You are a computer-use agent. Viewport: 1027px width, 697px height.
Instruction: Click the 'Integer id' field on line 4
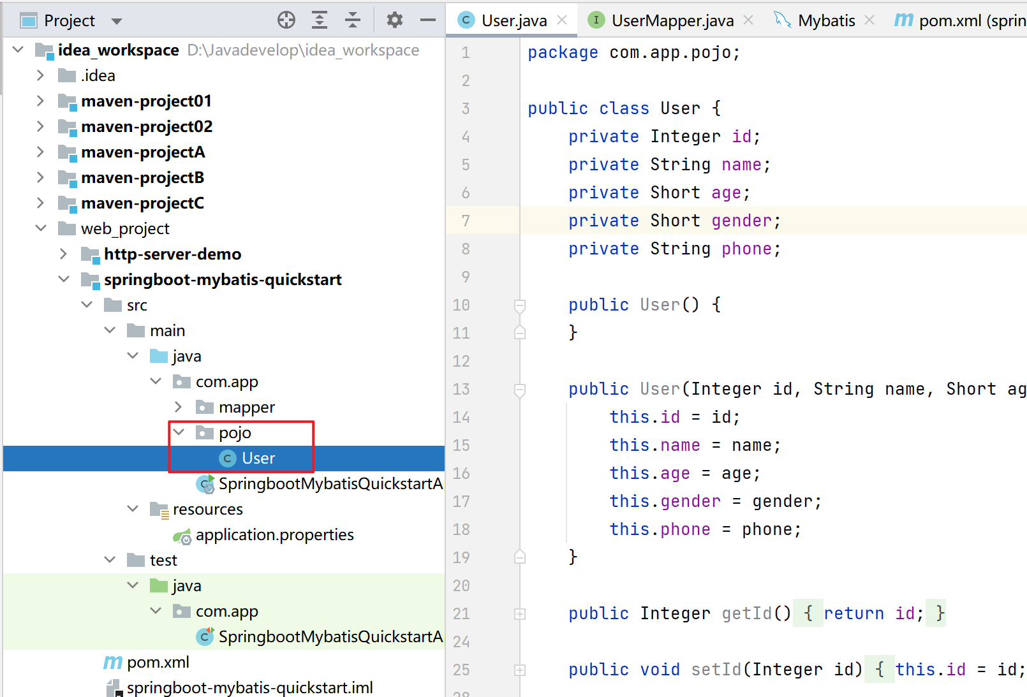click(x=700, y=136)
